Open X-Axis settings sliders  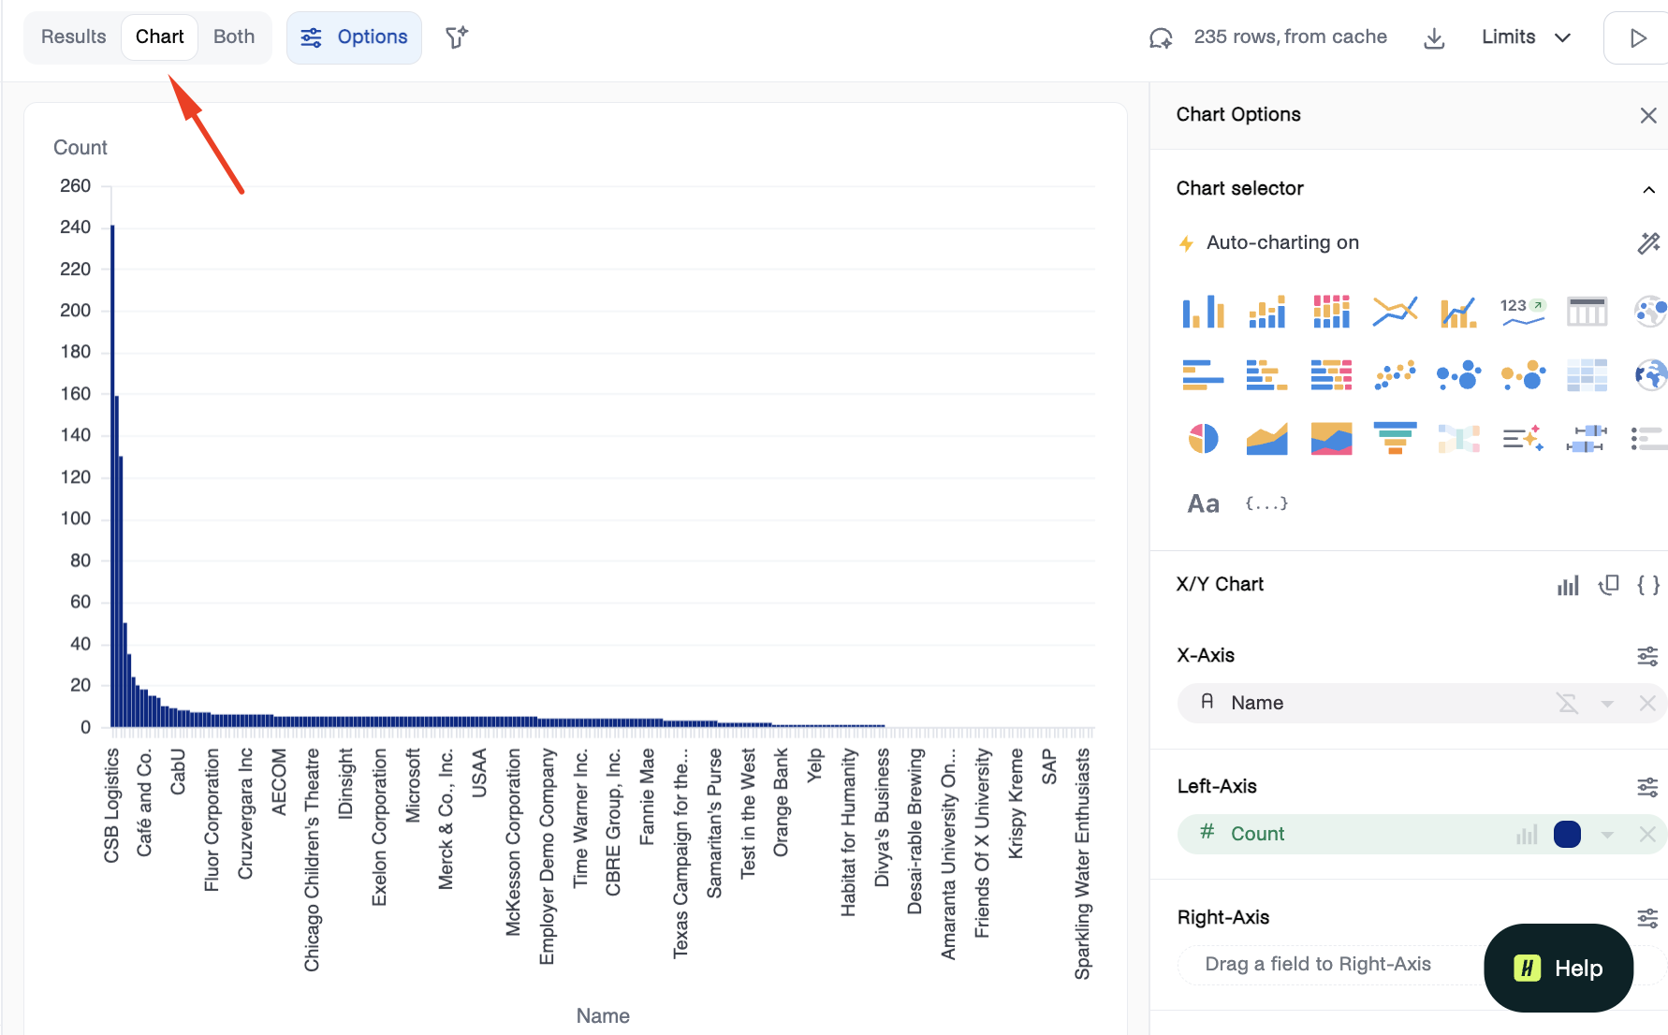1647,656
